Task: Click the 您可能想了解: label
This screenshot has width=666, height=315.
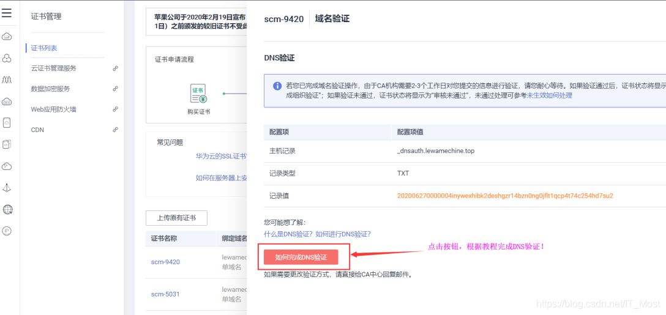Action: point(285,222)
